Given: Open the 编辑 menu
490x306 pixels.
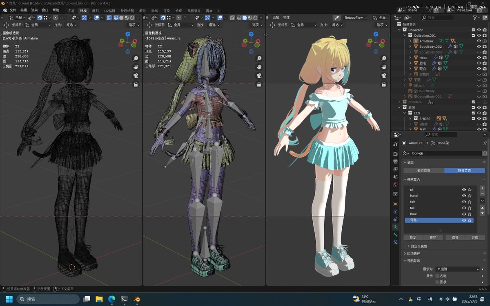Looking at the screenshot, I should point(24,10).
